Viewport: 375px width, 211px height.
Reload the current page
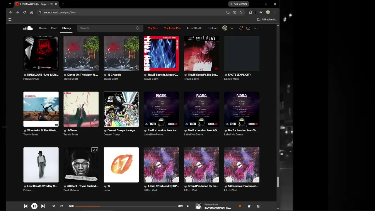pyautogui.click(x=25, y=12)
